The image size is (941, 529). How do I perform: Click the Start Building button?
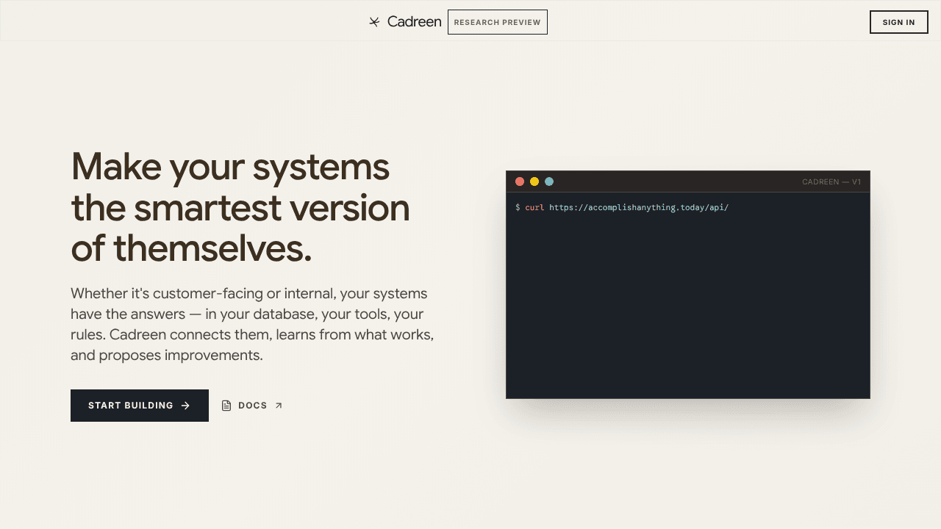click(x=140, y=406)
